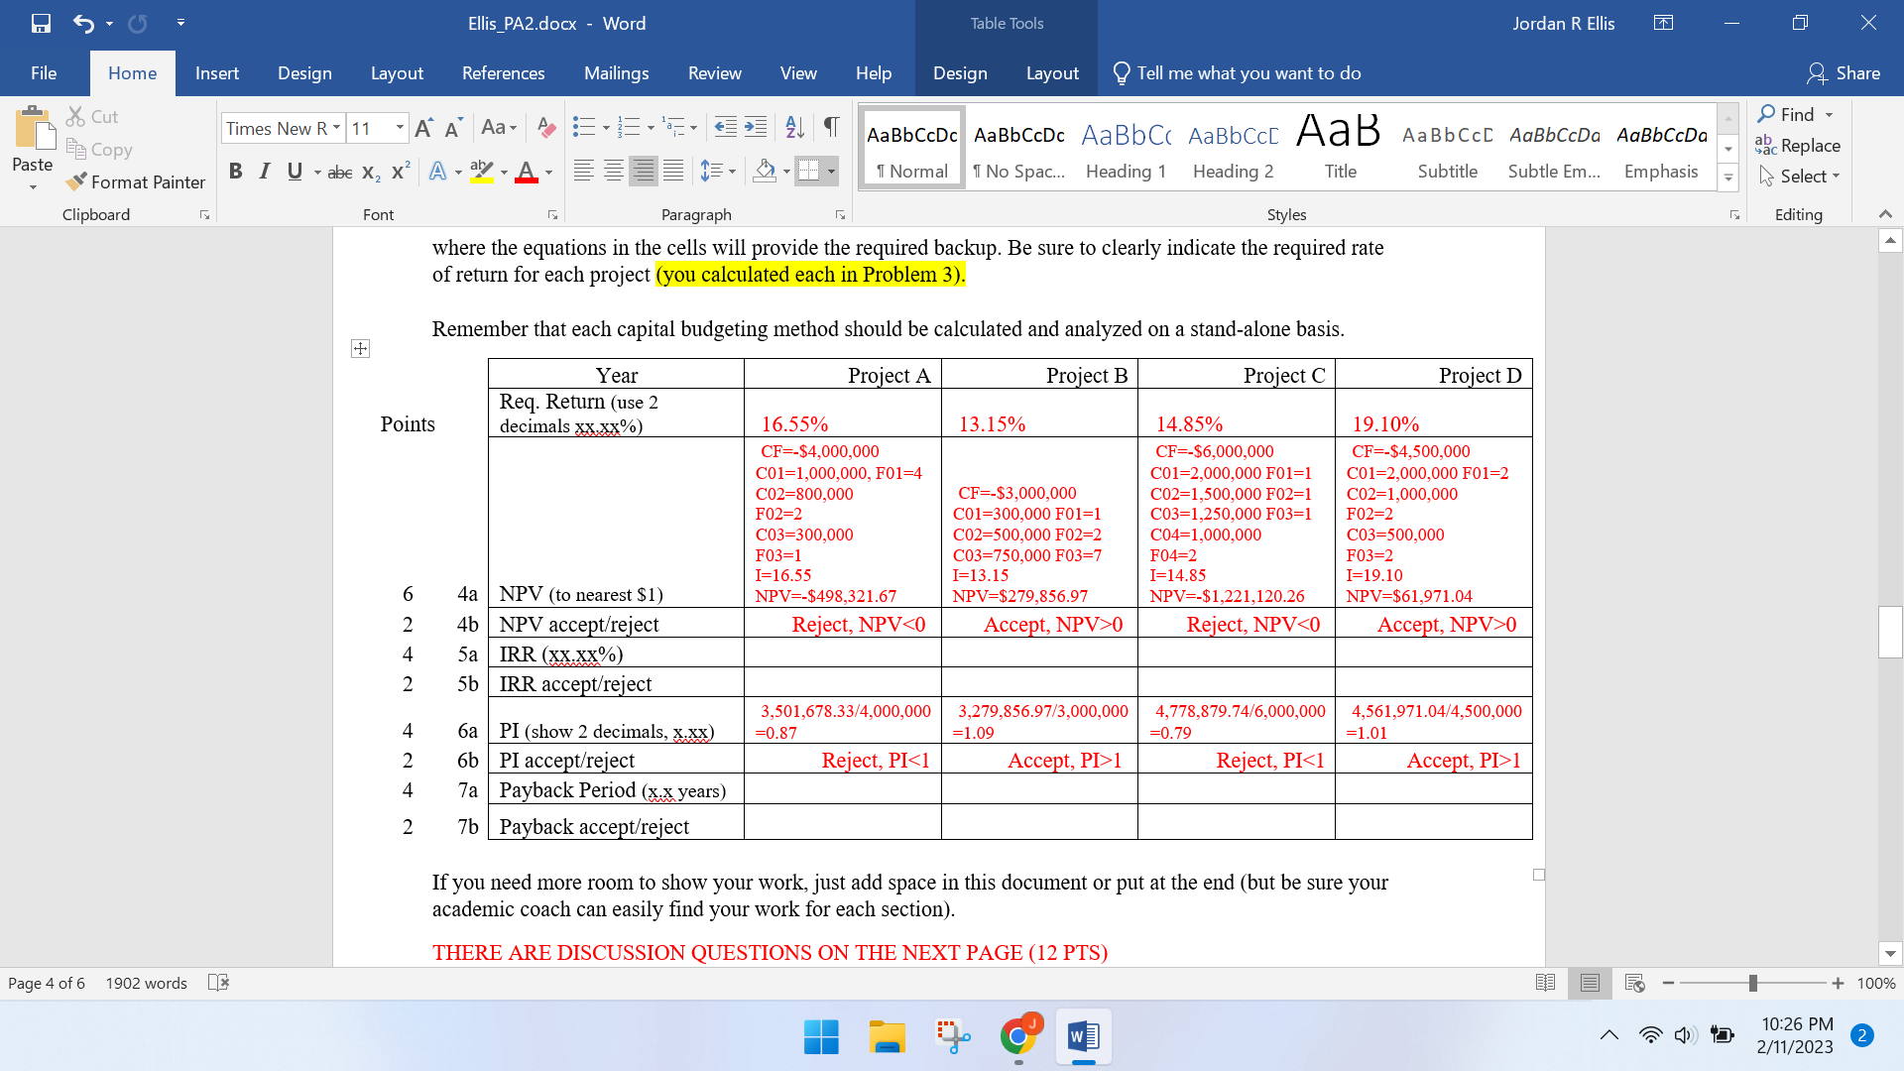The height and width of the screenshot is (1071, 1904).
Task: Switch to the Insert ribbon tab
Action: pyautogui.click(x=216, y=72)
